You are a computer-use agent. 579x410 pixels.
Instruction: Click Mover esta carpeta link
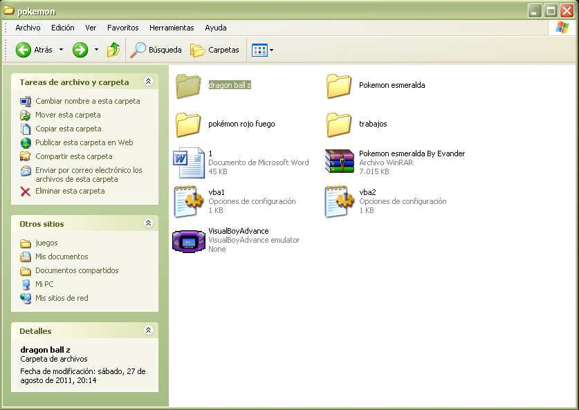(68, 115)
